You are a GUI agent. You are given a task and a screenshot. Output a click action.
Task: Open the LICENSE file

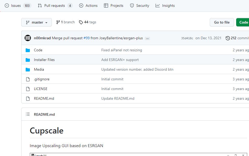pos(41,89)
